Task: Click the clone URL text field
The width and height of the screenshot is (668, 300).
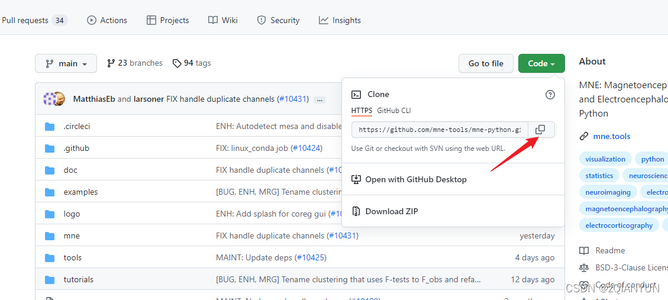Action: click(439, 130)
